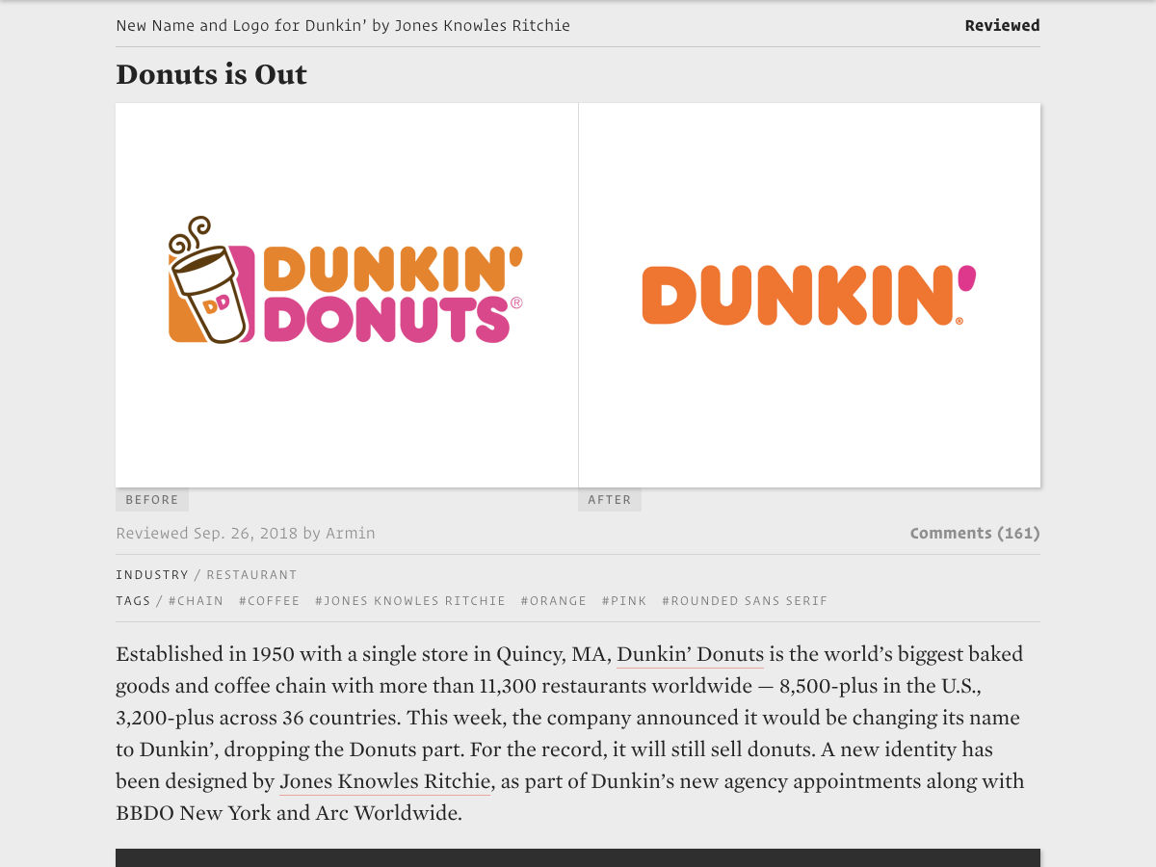Image resolution: width=1156 pixels, height=867 pixels.
Task: Click the AFTER label
Action: (610, 500)
